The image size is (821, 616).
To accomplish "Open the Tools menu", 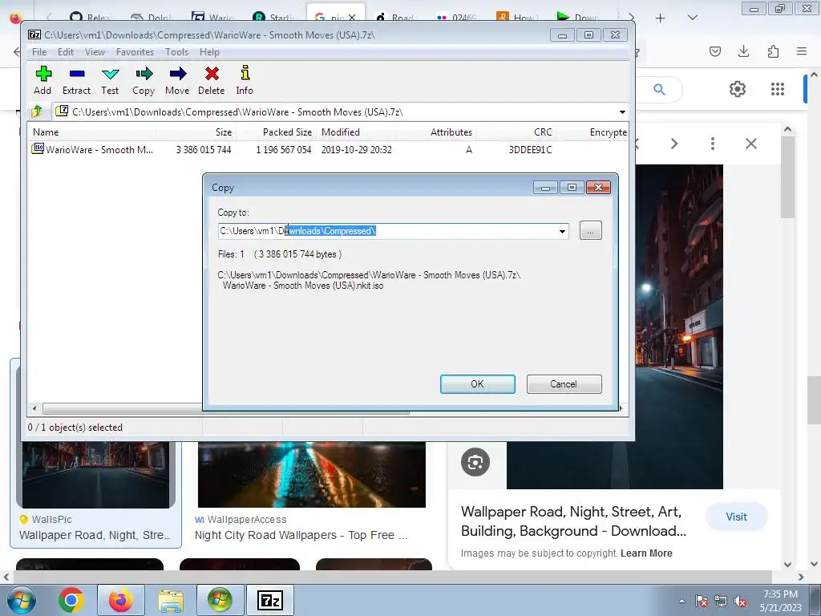I will coord(176,52).
